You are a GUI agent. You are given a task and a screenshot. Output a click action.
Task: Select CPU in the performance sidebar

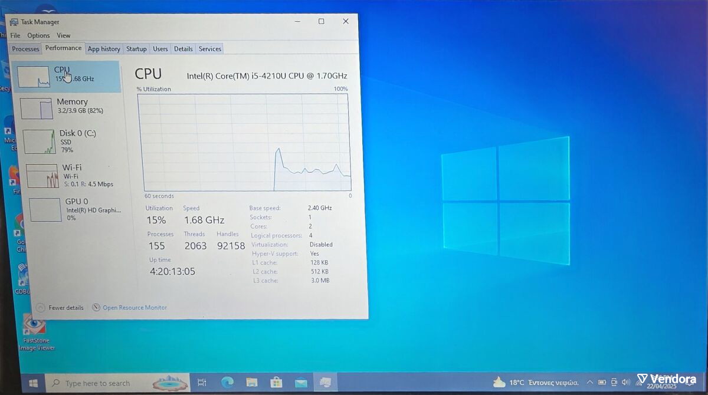[67, 76]
